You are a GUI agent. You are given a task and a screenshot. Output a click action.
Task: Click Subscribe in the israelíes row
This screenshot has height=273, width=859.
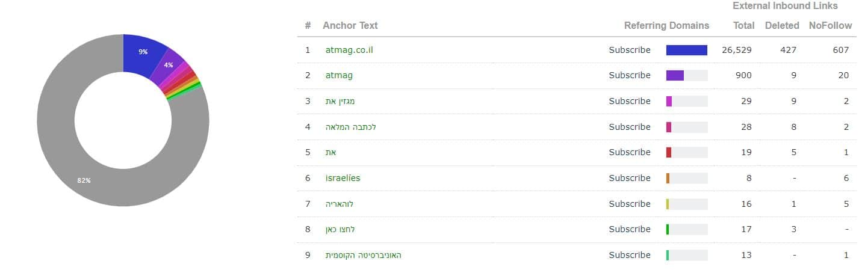coord(630,178)
